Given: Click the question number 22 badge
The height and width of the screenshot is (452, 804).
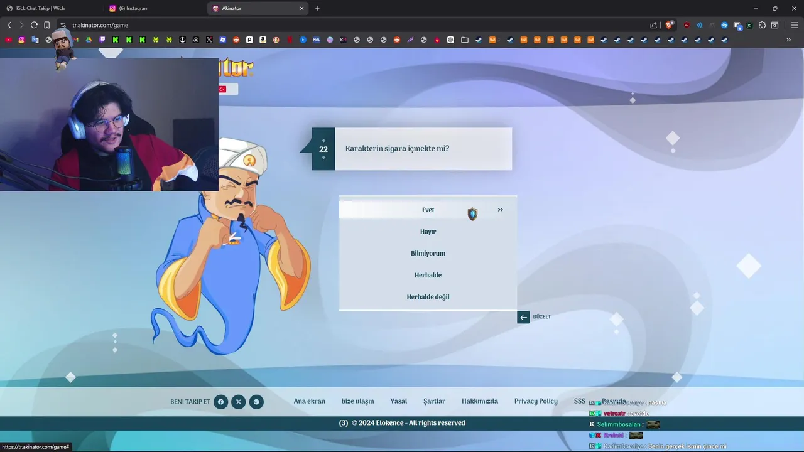Looking at the screenshot, I should pyautogui.click(x=323, y=149).
